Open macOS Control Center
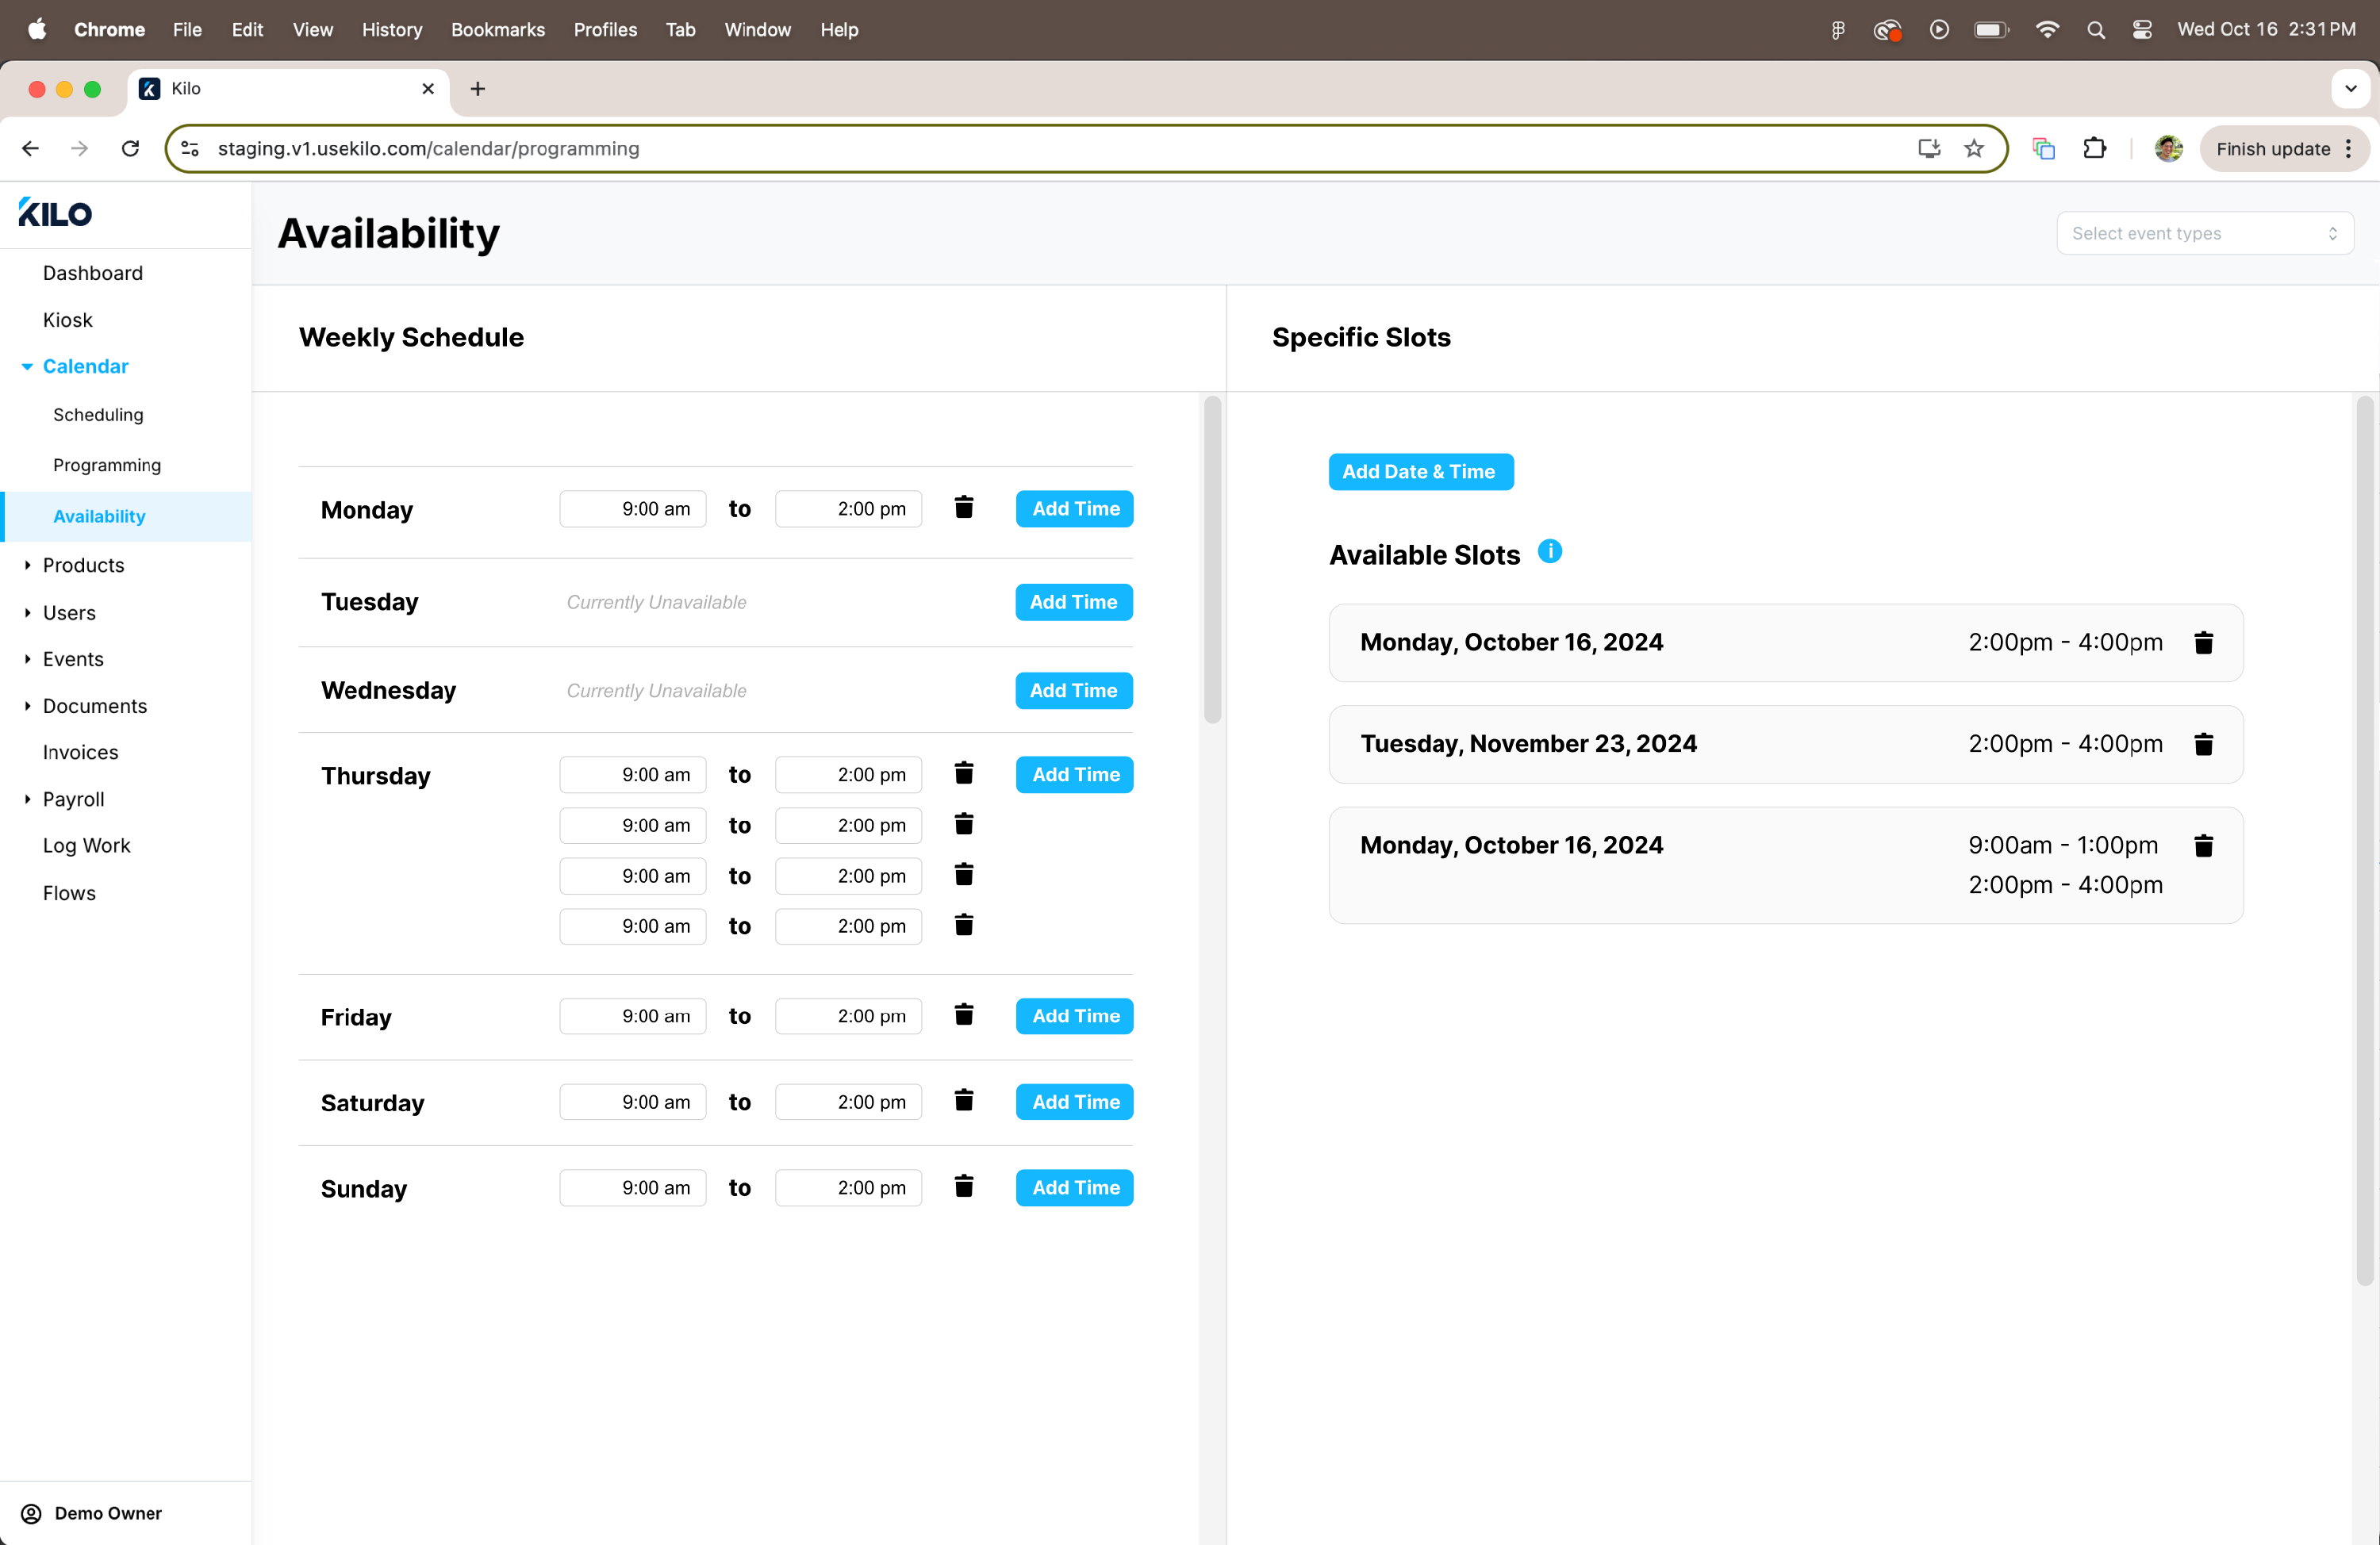The width and height of the screenshot is (2380, 1545). [x=2141, y=30]
